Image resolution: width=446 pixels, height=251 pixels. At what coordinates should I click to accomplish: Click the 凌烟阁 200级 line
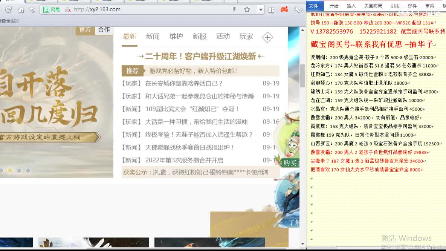[372, 58]
